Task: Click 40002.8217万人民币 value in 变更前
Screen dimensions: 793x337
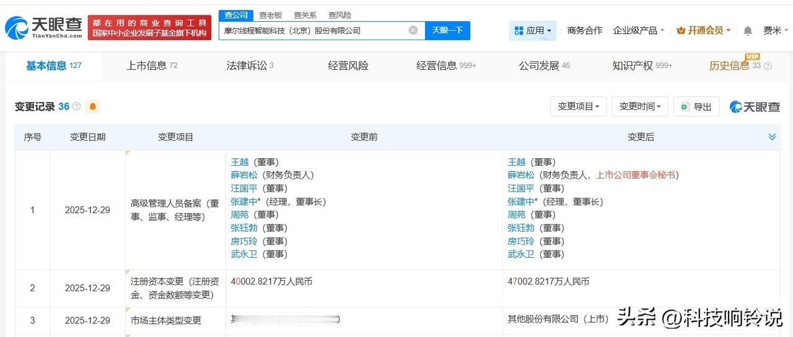Action: (271, 281)
